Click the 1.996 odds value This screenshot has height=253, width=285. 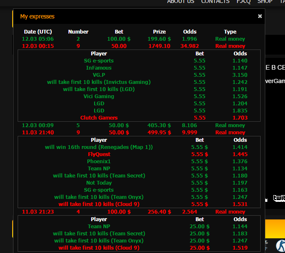190,39
